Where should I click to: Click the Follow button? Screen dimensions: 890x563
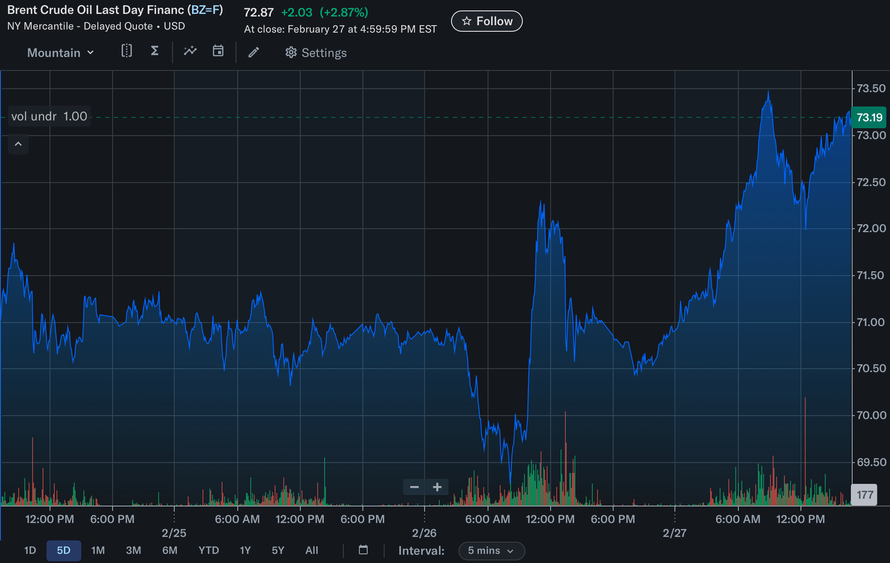487,21
